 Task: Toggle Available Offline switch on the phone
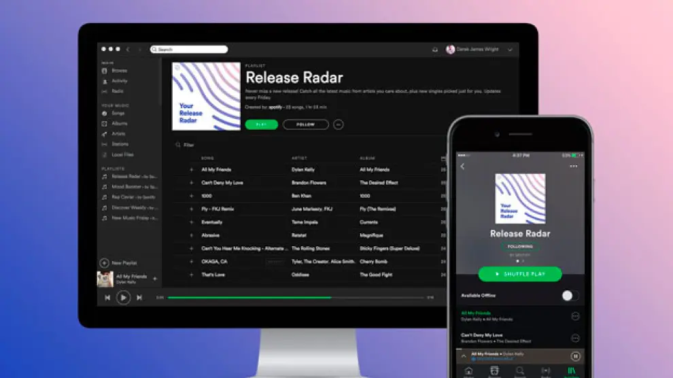click(x=570, y=296)
